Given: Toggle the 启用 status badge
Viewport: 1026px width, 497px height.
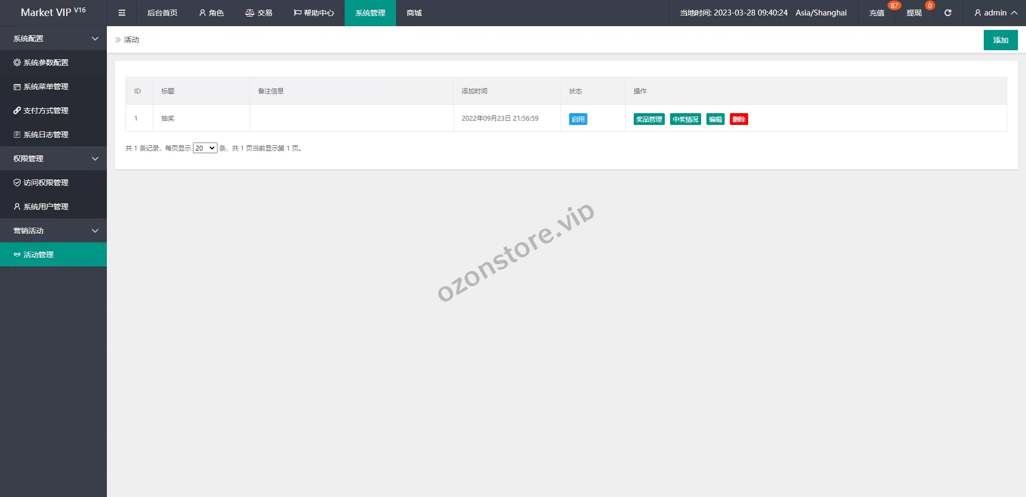Looking at the screenshot, I should click(x=578, y=119).
